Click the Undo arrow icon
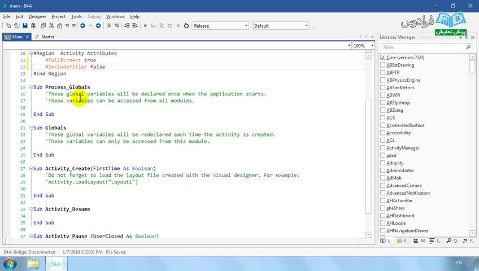Screen dimensions: 479x271 [x=67, y=26]
